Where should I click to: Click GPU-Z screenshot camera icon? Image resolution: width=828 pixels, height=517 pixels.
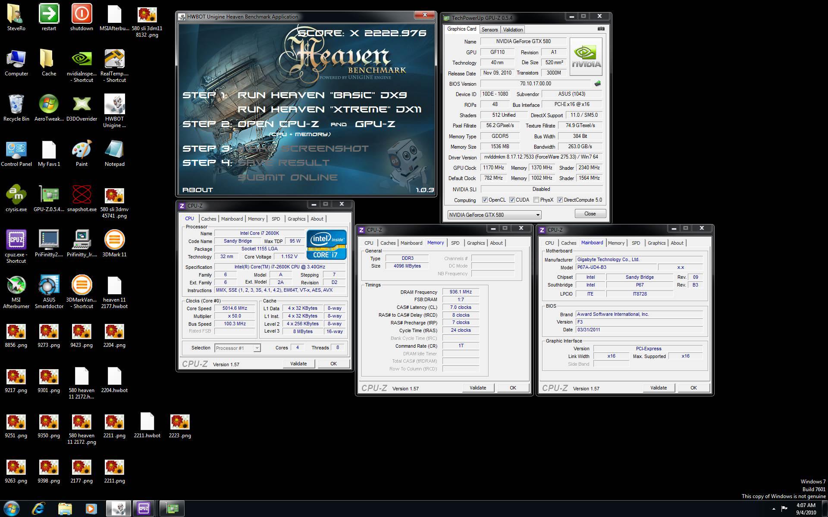click(601, 29)
